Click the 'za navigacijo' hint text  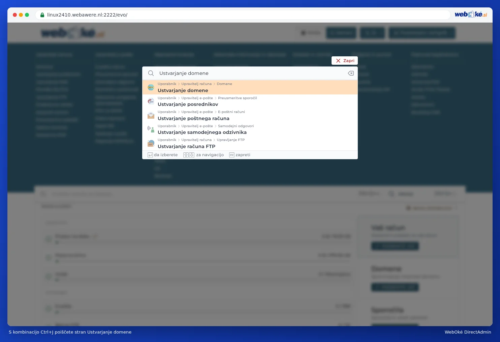click(210, 155)
